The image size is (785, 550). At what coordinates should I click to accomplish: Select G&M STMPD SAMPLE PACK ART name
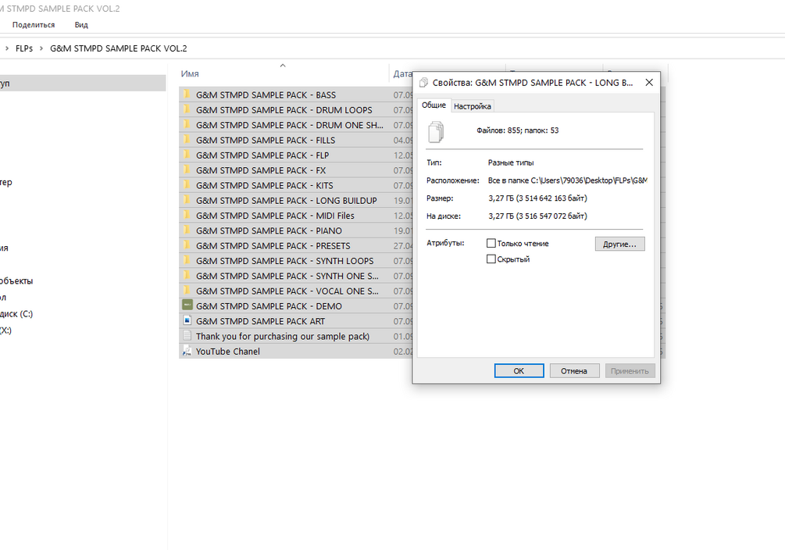click(260, 321)
